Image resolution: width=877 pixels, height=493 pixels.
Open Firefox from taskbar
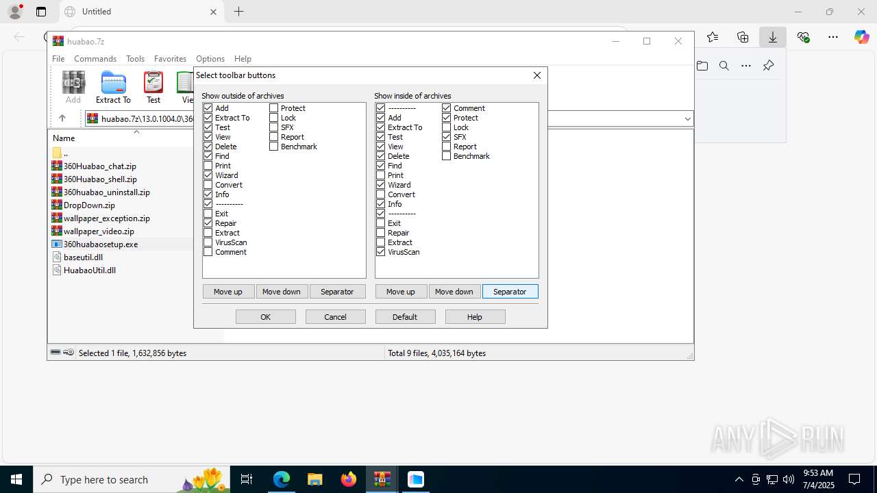(349, 479)
